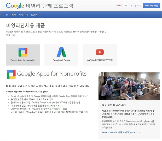This screenshot has height=141, width=162.
Task: Click the Google logo in the header
Action: [15, 6]
